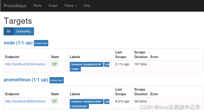The height and width of the screenshot is (112, 204).
Task: Open the Prometheus brand home link
Action: click(15, 6)
